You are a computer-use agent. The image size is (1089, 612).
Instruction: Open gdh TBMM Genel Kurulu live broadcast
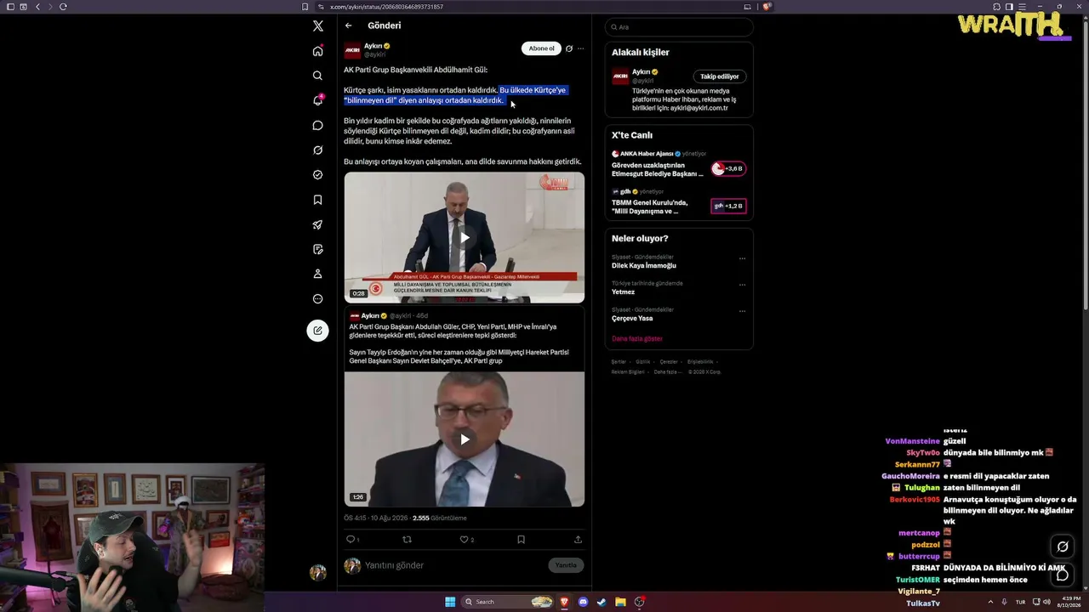point(679,202)
